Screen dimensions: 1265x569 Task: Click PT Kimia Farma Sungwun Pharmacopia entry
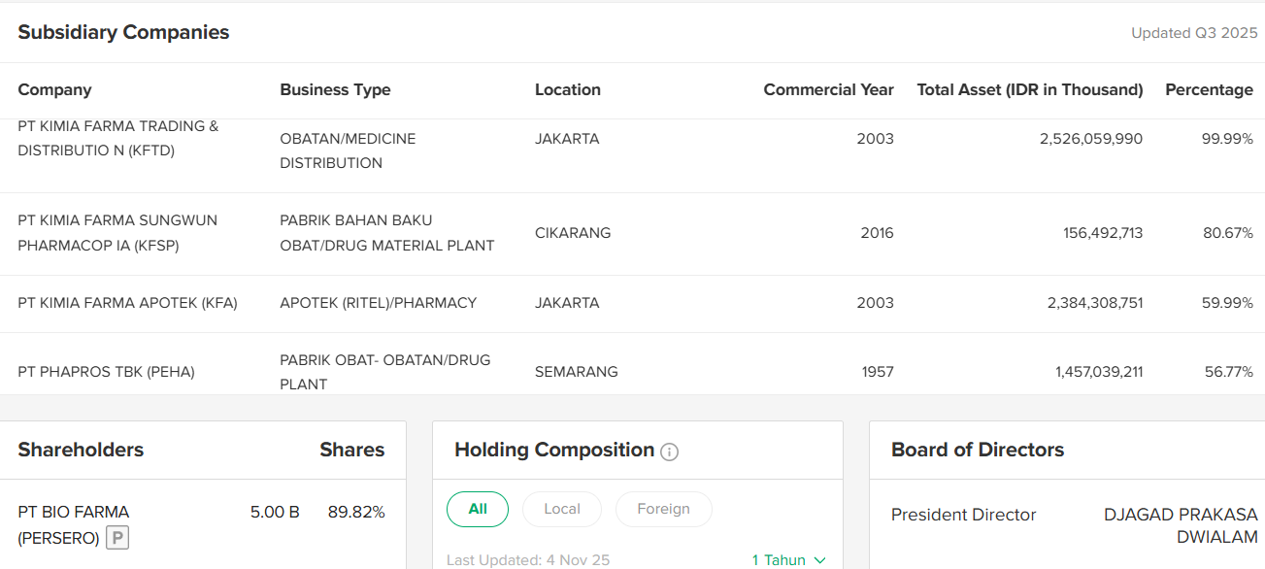click(117, 233)
